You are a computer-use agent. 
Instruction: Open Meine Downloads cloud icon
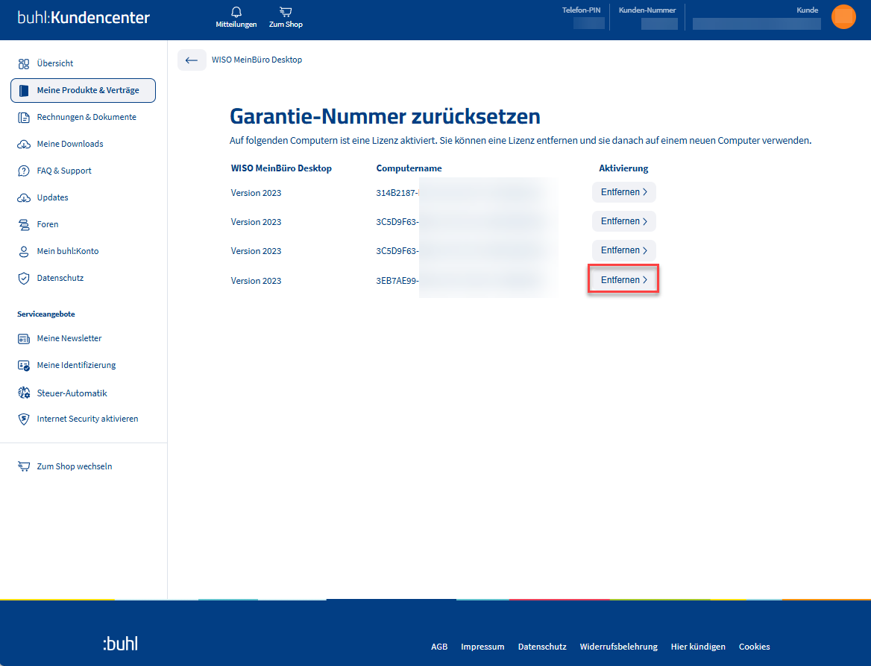click(x=24, y=145)
